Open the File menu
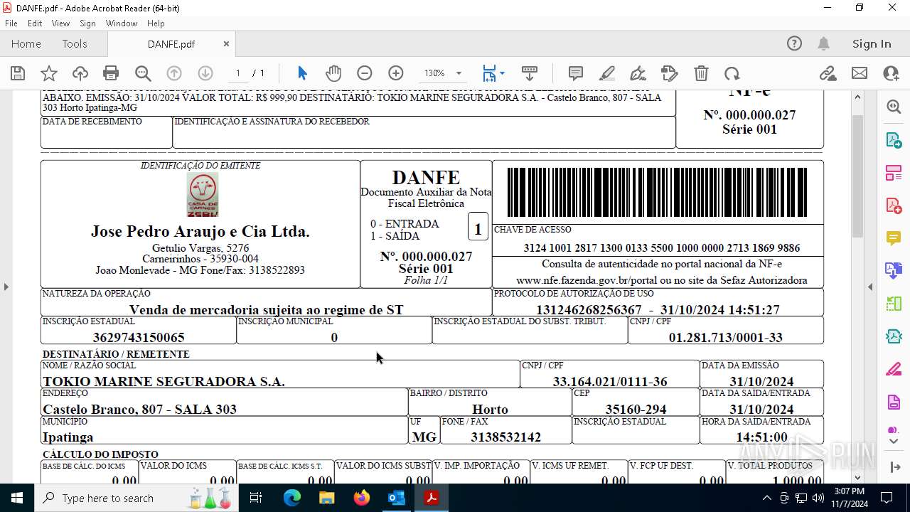 pyautogui.click(x=11, y=23)
